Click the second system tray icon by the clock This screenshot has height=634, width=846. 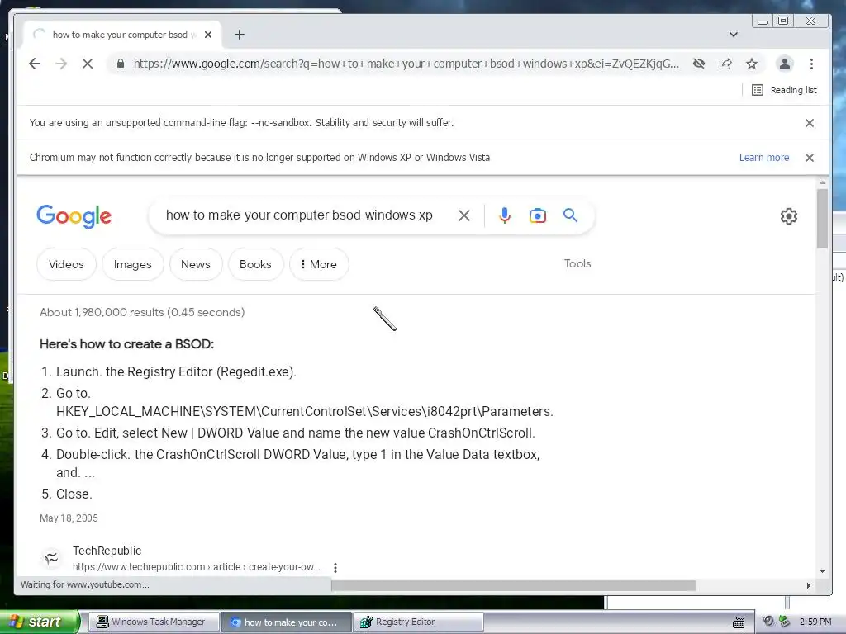pyautogui.click(x=785, y=622)
